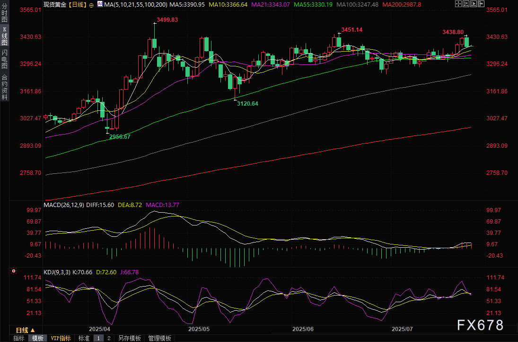Switch to template slot 1
The width and height of the screenshot is (518, 342).
pos(99,338)
